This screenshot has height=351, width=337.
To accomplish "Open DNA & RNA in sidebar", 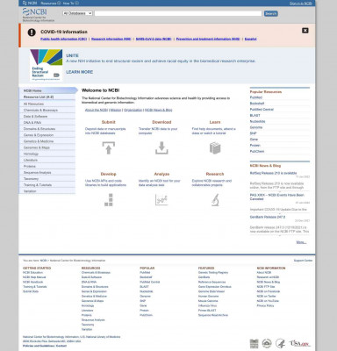I will (x=47, y=123).
